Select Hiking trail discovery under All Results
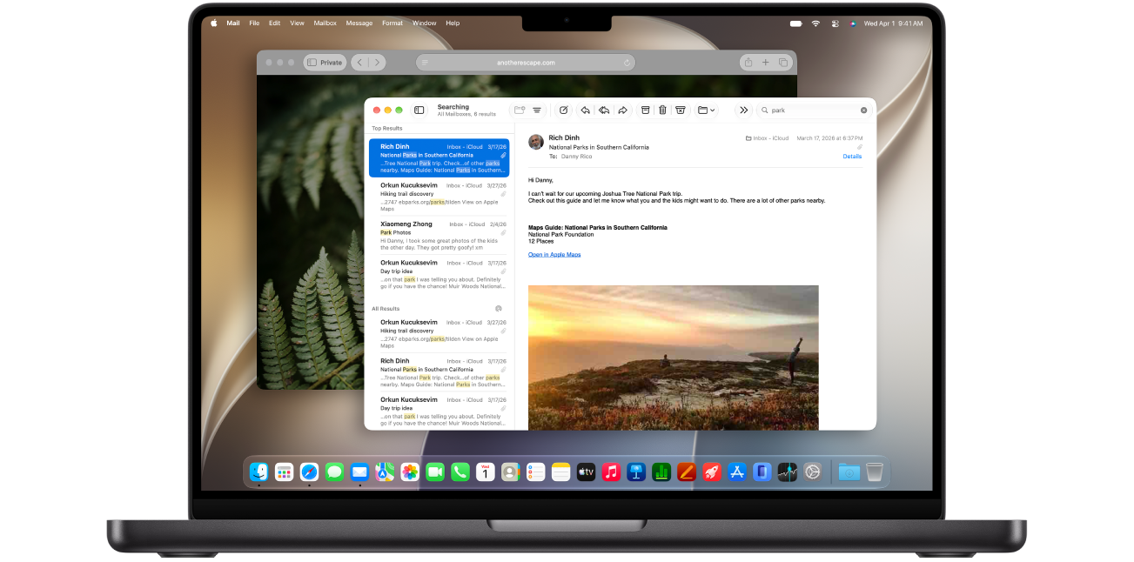Screen dimensions: 1134x562 click(439, 334)
